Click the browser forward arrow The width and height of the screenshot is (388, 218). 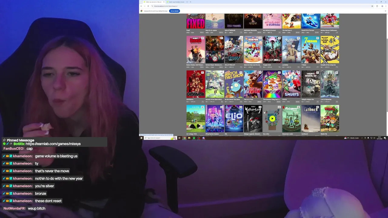[x=145, y=6]
